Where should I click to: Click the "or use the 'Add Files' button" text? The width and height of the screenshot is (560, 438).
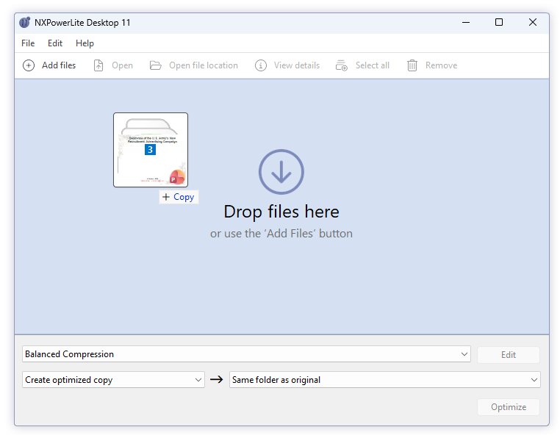click(x=281, y=234)
